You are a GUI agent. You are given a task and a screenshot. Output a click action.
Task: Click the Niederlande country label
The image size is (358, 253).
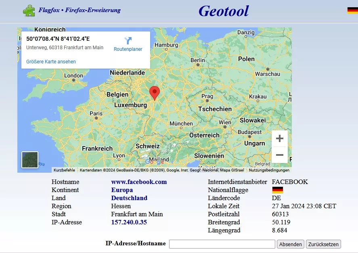[x=128, y=73]
